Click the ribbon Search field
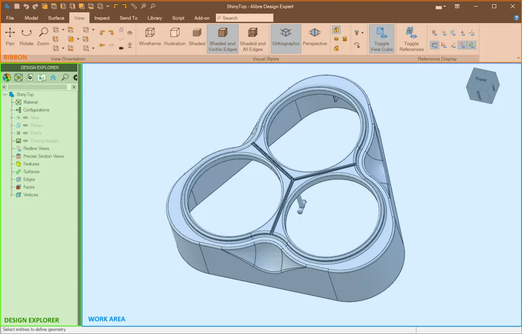The height and width of the screenshot is (334, 522). [244, 18]
